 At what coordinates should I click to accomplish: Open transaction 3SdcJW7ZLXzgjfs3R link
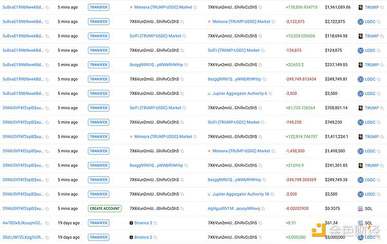[x=23, y=238]
